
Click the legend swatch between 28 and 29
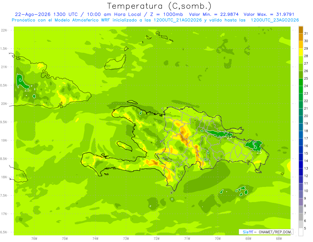(x=301, y=52)
